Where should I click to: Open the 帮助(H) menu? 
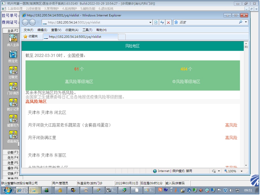tap(101, 30)
